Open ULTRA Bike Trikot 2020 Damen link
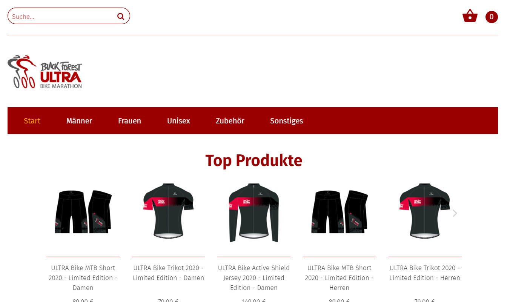Screen dimensions: 507x302 click(168, 273)
